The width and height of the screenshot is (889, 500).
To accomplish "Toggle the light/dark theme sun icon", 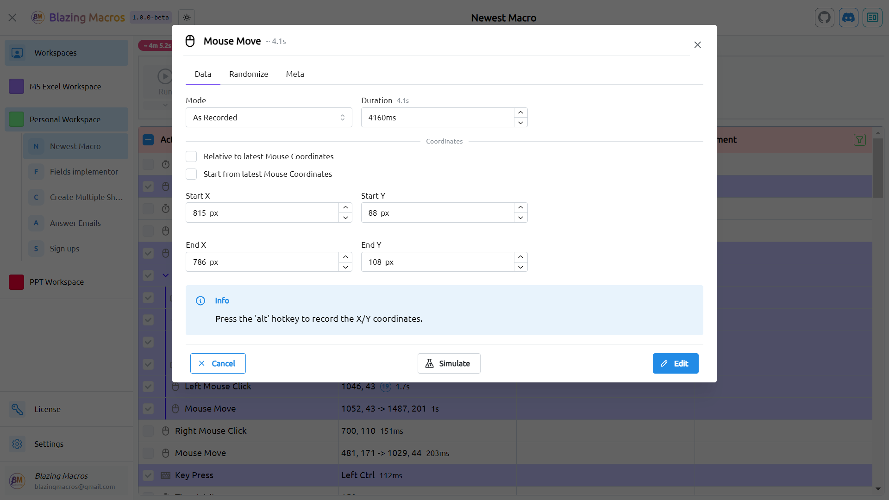I will coord(187,18).
